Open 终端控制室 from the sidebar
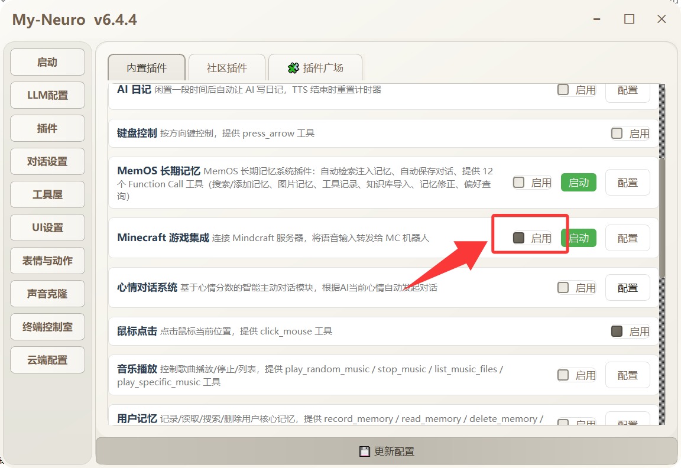Screen dimensions: 681x468 [x=47, y=327]
